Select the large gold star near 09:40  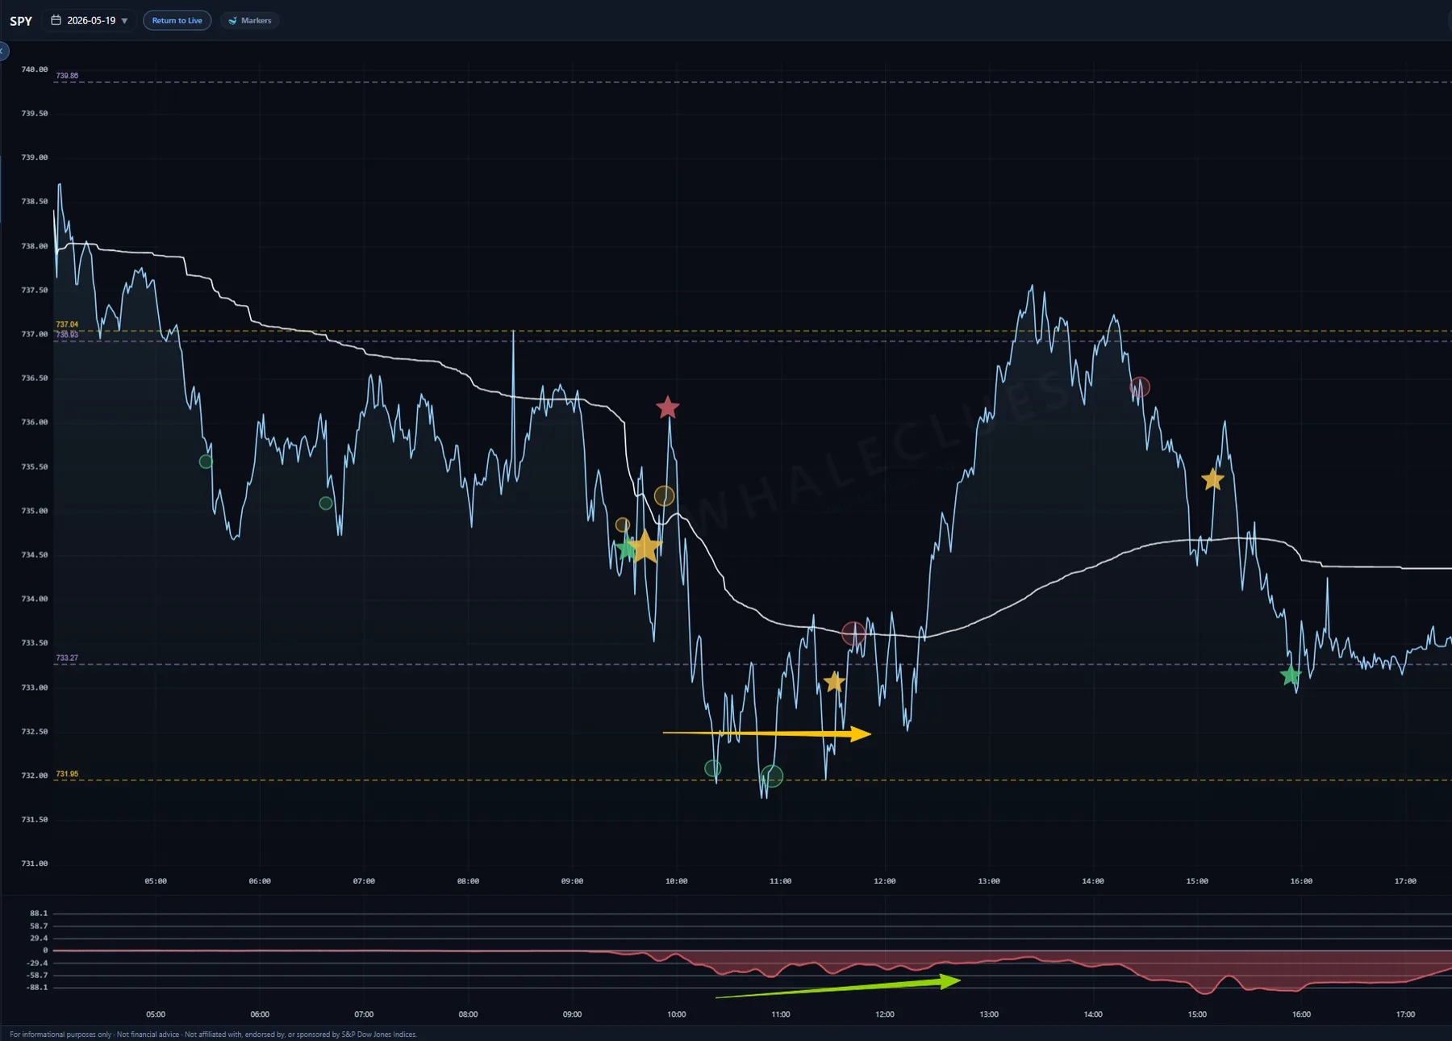point(645,546)
